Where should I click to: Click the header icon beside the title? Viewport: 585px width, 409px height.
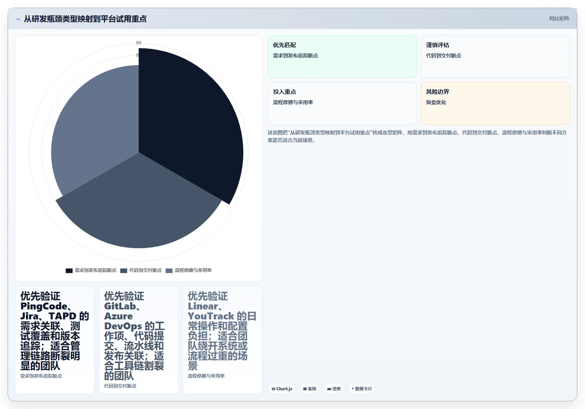[18, 19]
